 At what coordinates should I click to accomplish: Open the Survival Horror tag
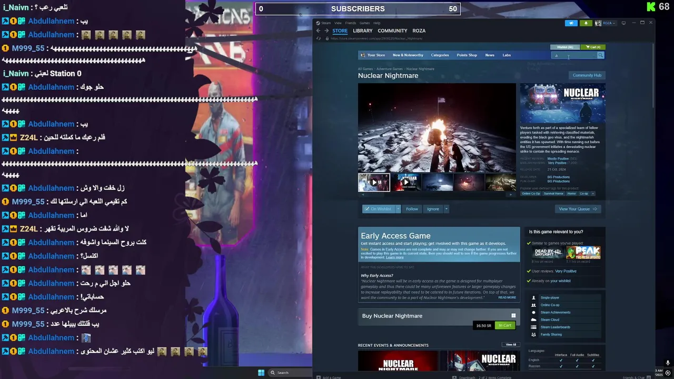[x=553, y=194]
